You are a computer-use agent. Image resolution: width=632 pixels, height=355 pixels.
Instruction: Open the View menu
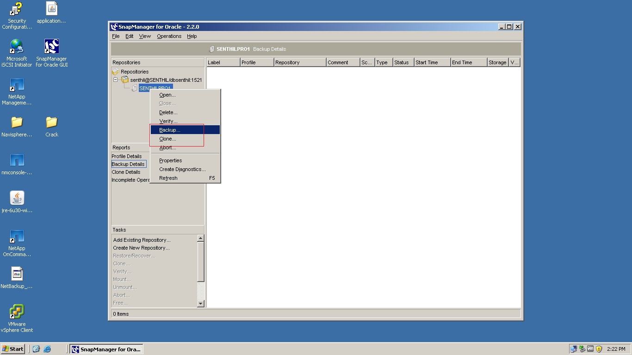145,36
